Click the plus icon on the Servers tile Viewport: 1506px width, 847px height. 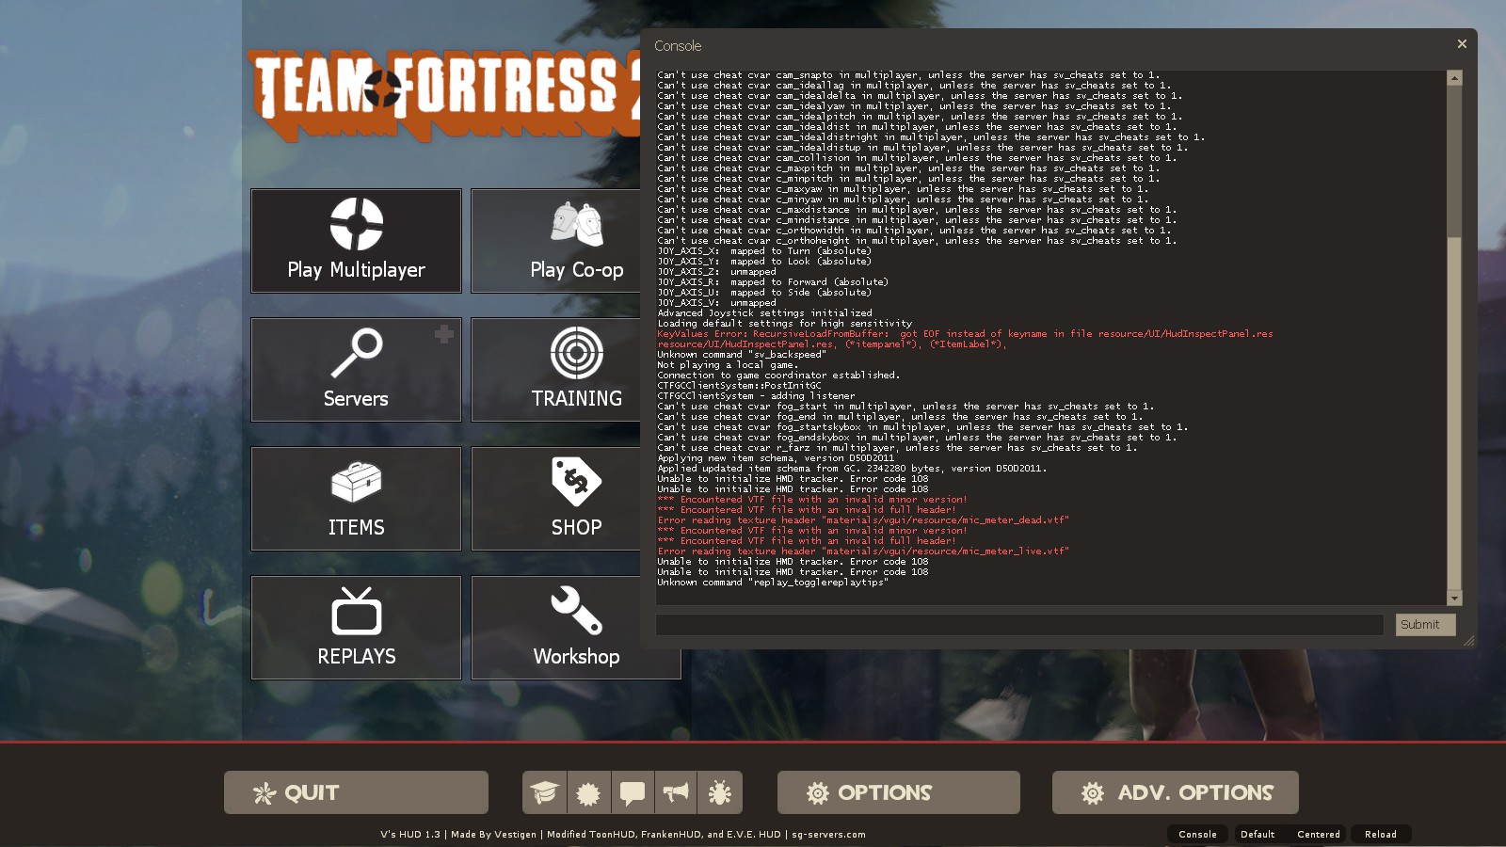(444, 333)
